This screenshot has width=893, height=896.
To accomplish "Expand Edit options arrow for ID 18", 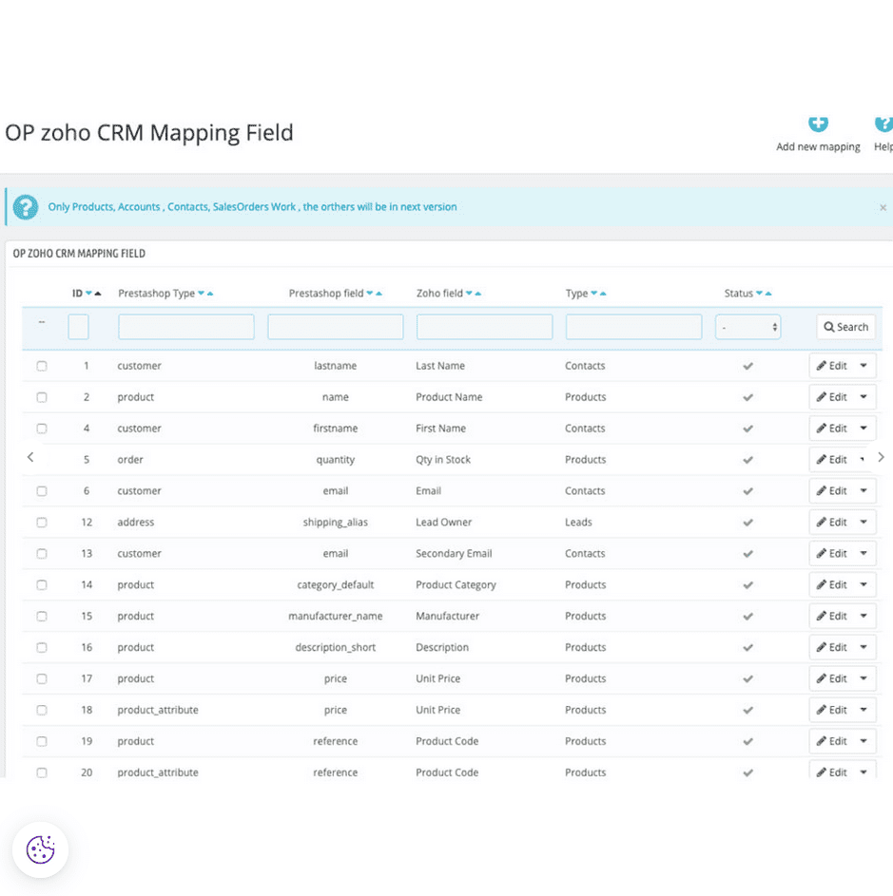I will coord(864,710).
